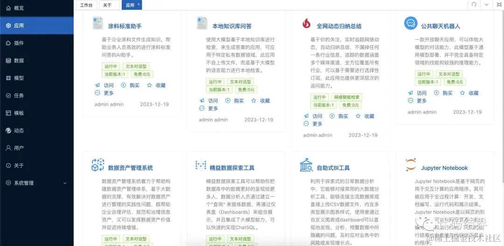Select 应用 in the sidebar
The width and height of the screenshot is (504, 246).
click(x=37, y=25)
